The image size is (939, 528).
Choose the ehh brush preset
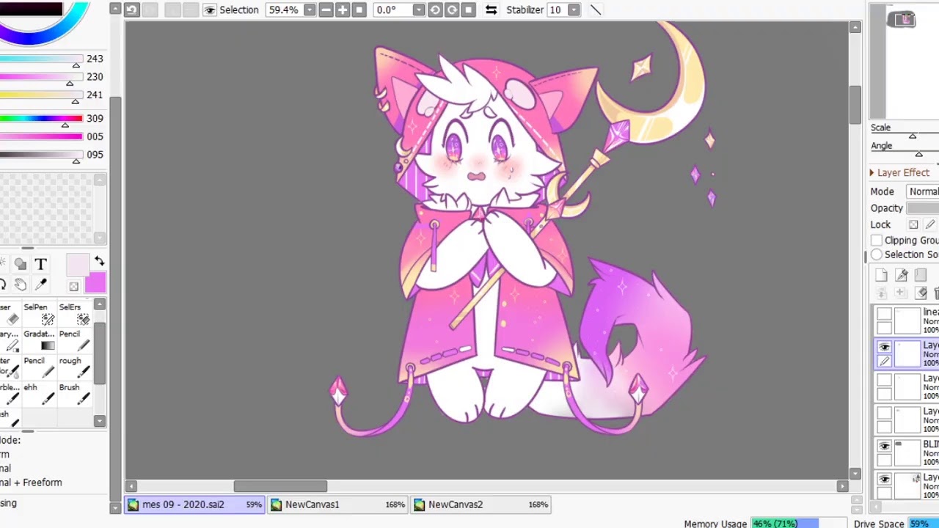pos(40,394)
